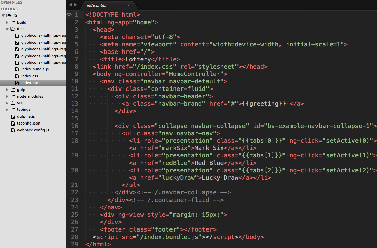Click the "Mark Six" link text

pos(209,148)
